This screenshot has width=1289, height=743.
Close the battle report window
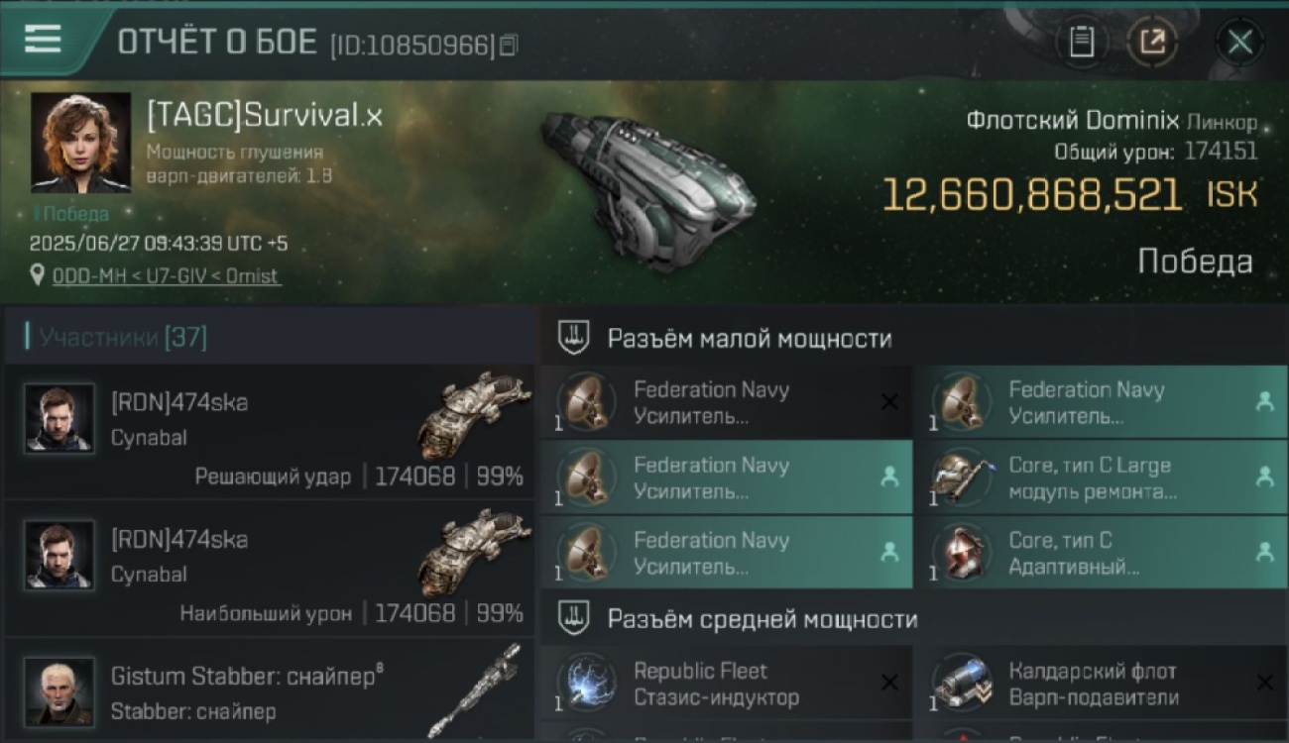[1239, 43]
